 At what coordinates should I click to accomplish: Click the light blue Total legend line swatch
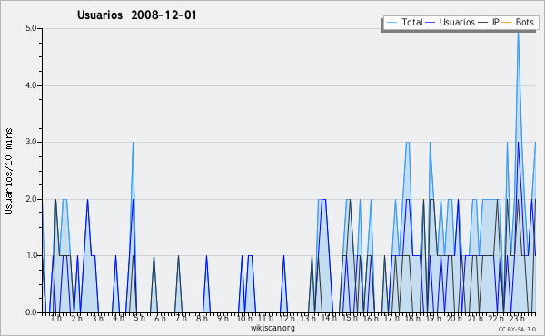[x=391, y=23]
